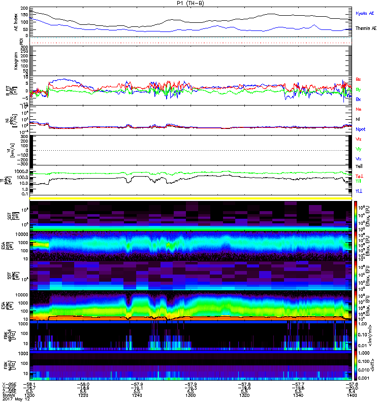381x406 pixels.
Task: Select the blue "Bx" legend label
Action: coord(358,99)
